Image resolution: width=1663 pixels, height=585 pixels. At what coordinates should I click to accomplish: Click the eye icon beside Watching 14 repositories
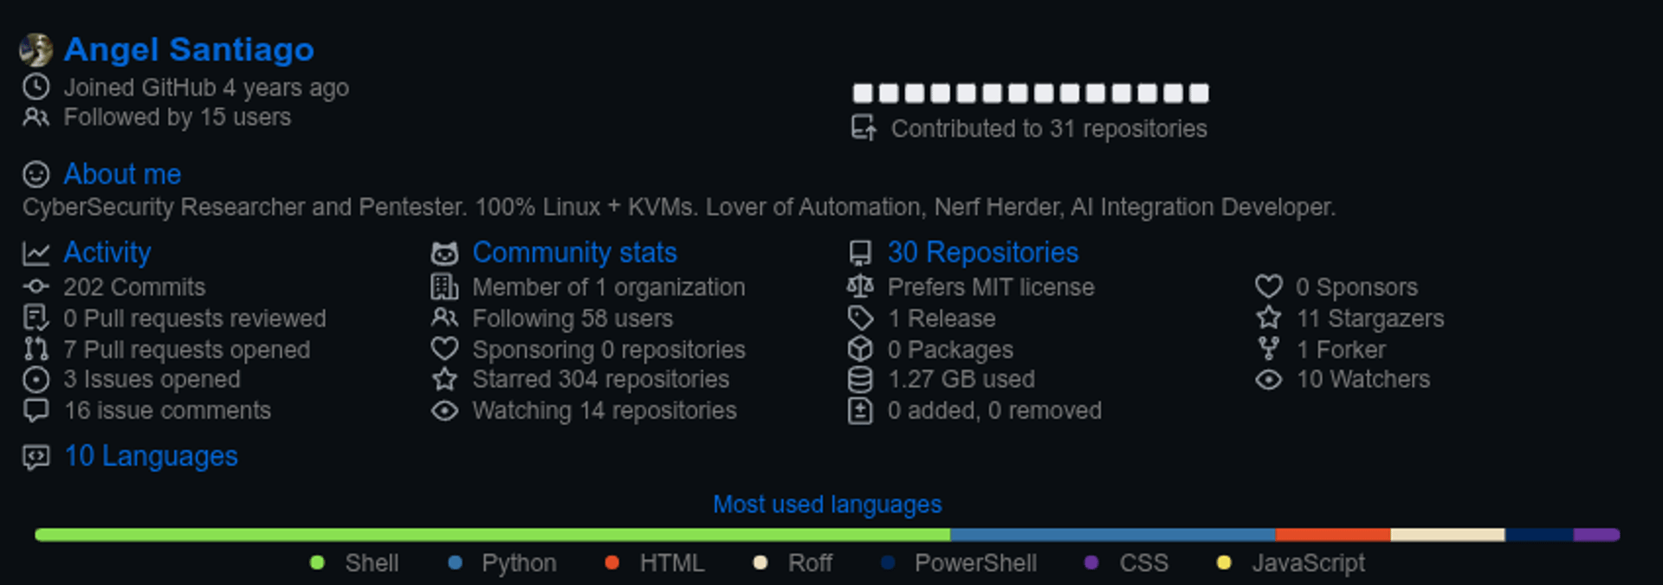[444, 410]
